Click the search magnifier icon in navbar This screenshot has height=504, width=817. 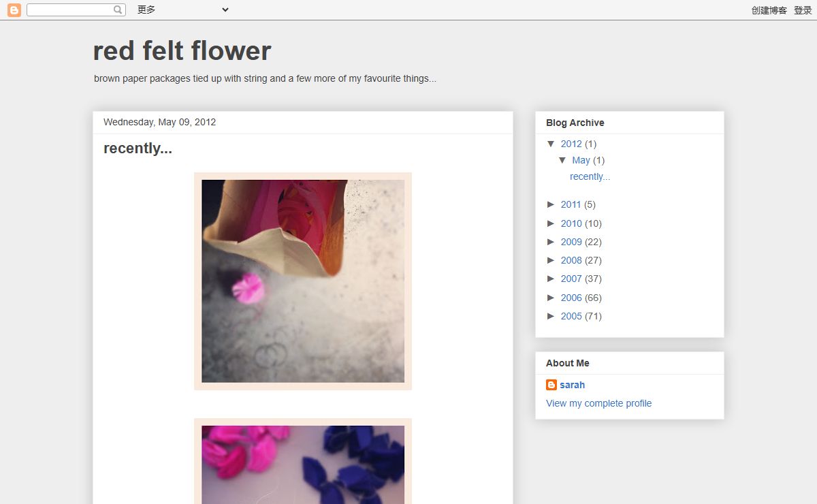click(118, 10)
